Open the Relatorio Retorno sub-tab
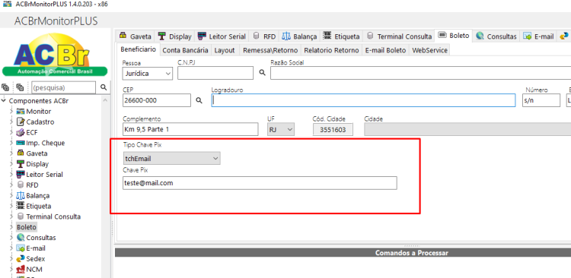571x278 pixels. pos(331,50)
